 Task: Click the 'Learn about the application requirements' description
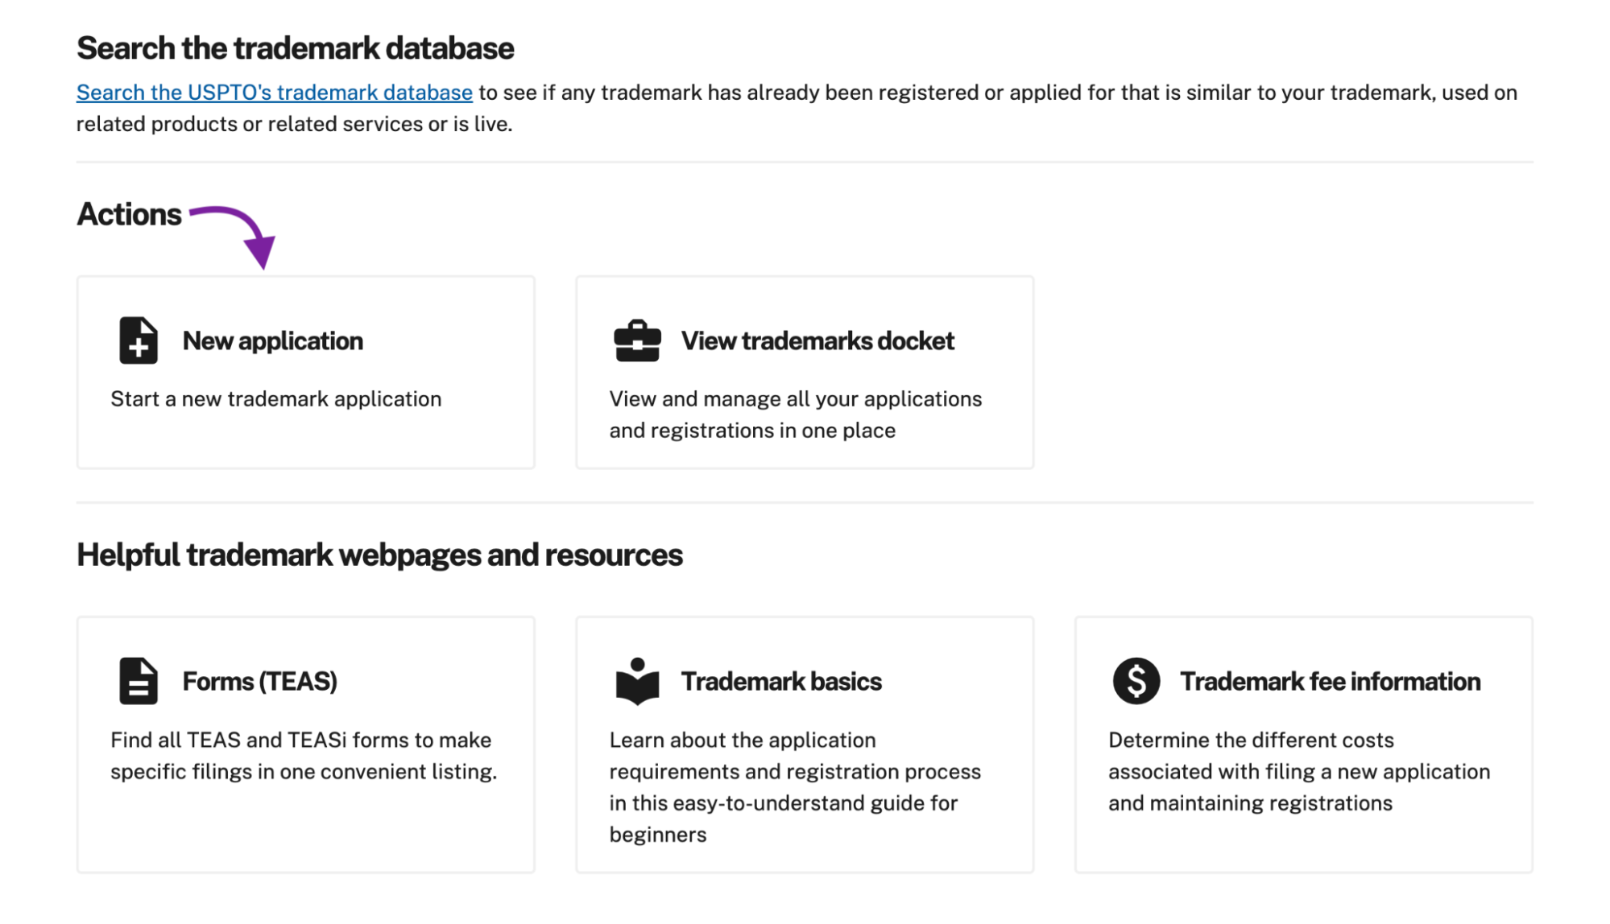794,787
